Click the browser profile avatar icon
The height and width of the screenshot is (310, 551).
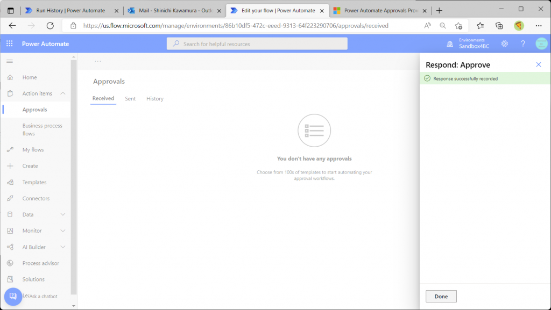click(519, 26)
